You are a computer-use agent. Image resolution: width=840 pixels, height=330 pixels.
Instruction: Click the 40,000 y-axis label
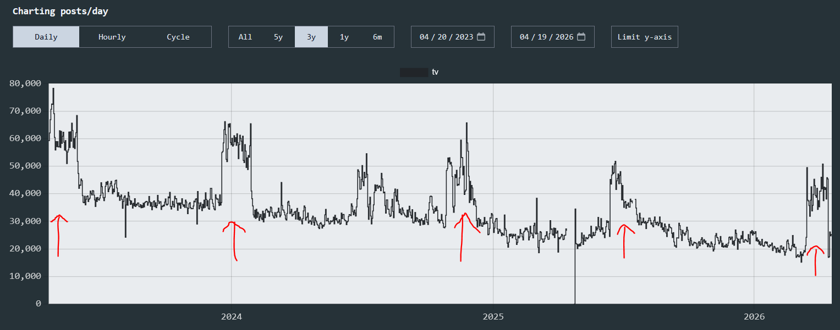coord(25,193)
